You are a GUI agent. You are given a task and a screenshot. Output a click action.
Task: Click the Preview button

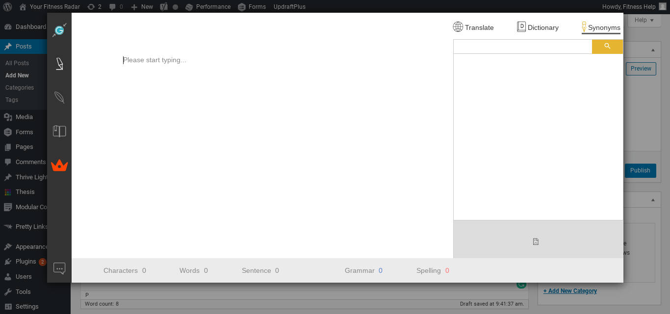click(x=641, y=69)
